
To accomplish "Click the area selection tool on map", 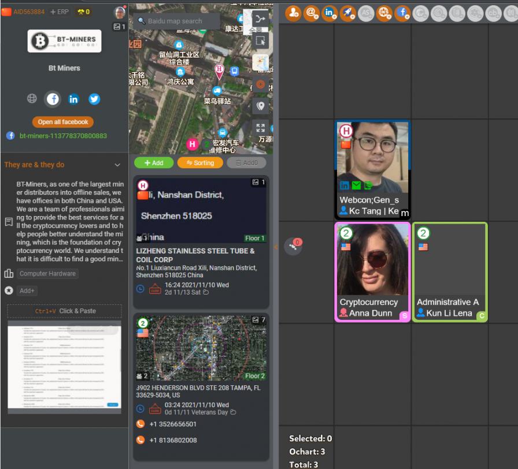I will (x=261, y=40).
